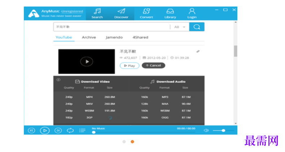Click the player play button
This screenshot has width=285, height=152.
(45, 131)
